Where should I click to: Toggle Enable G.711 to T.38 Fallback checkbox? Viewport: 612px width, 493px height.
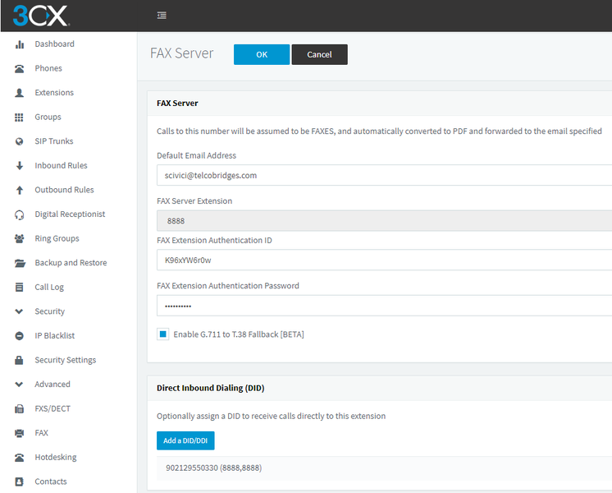tap(163, 334)
